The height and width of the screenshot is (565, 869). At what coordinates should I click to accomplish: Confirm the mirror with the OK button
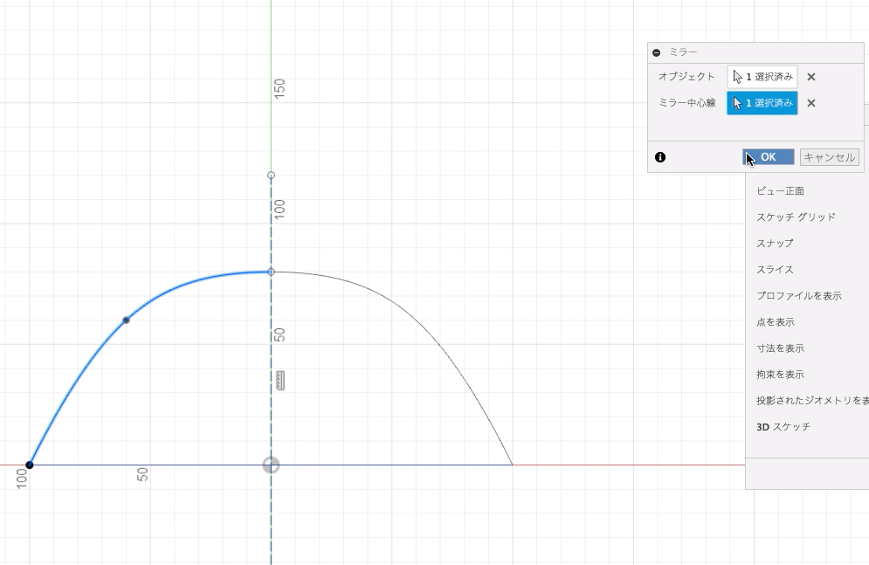pos(769,157)
